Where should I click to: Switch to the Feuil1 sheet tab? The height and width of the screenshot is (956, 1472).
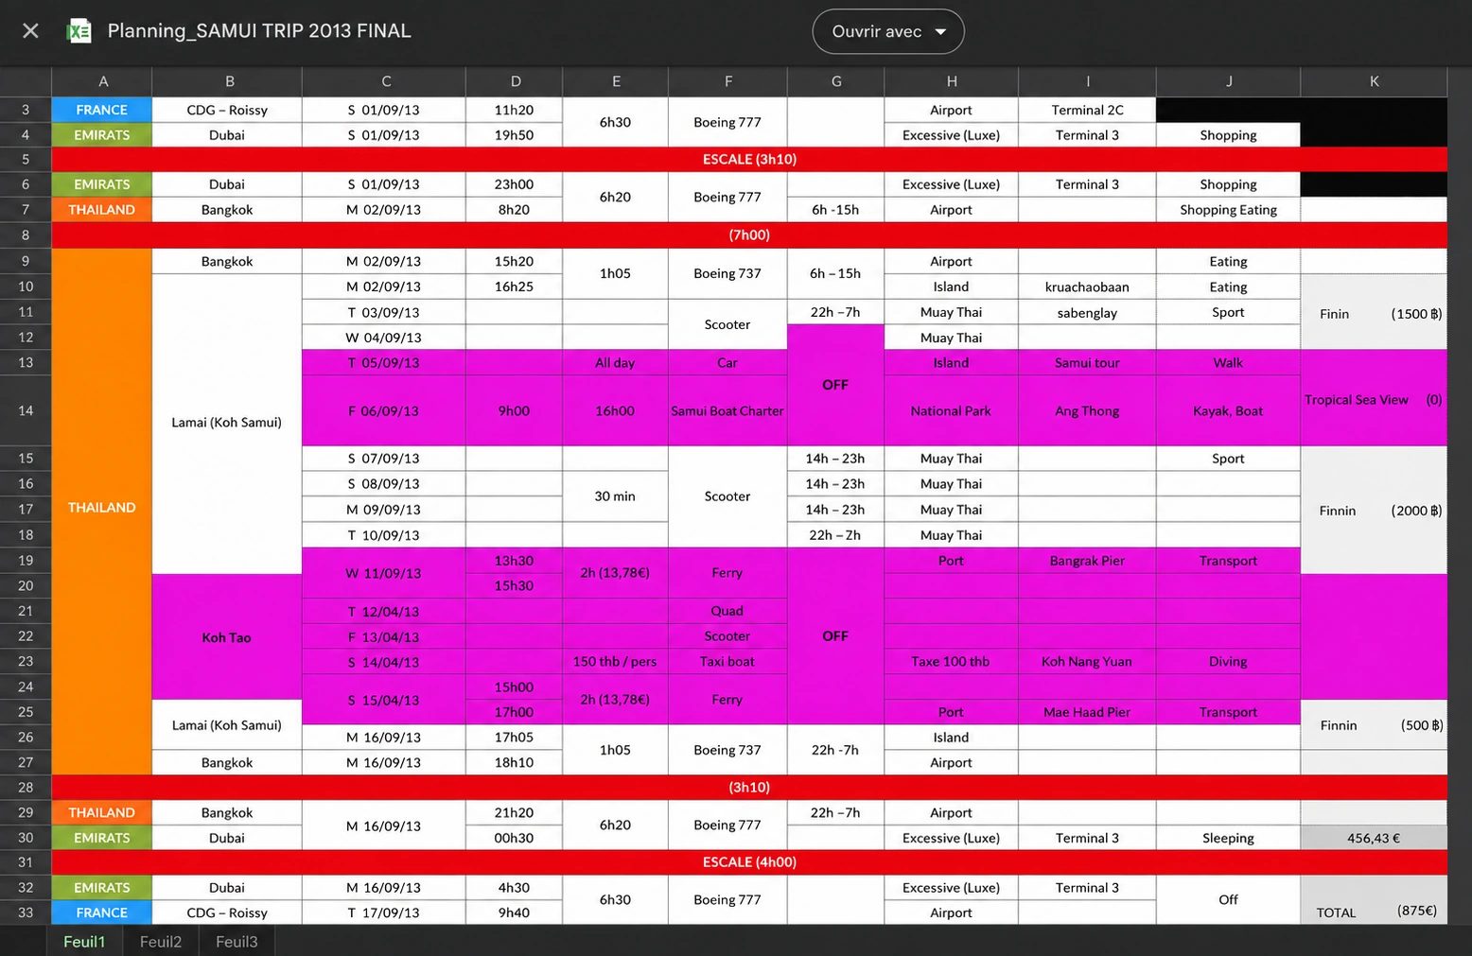pyautogui.click(x=84, y=941)
